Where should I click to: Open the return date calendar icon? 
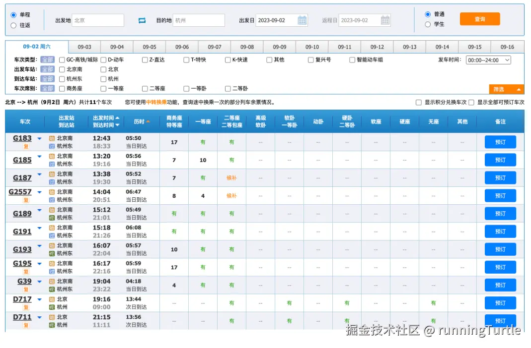tap(385, 20)
